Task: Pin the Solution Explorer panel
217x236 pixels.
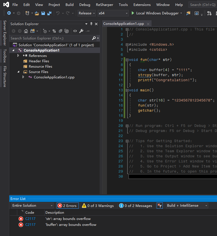Action: (91, 24)
